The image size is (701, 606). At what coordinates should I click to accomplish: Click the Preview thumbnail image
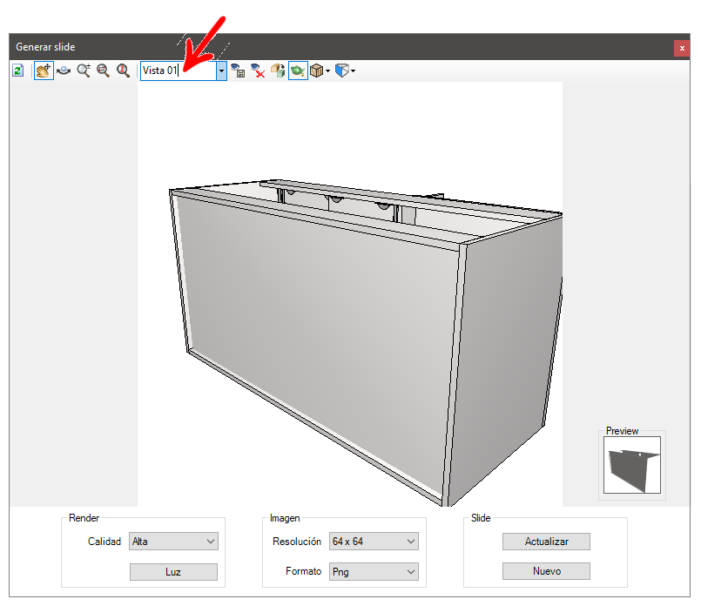click(631, 466)
